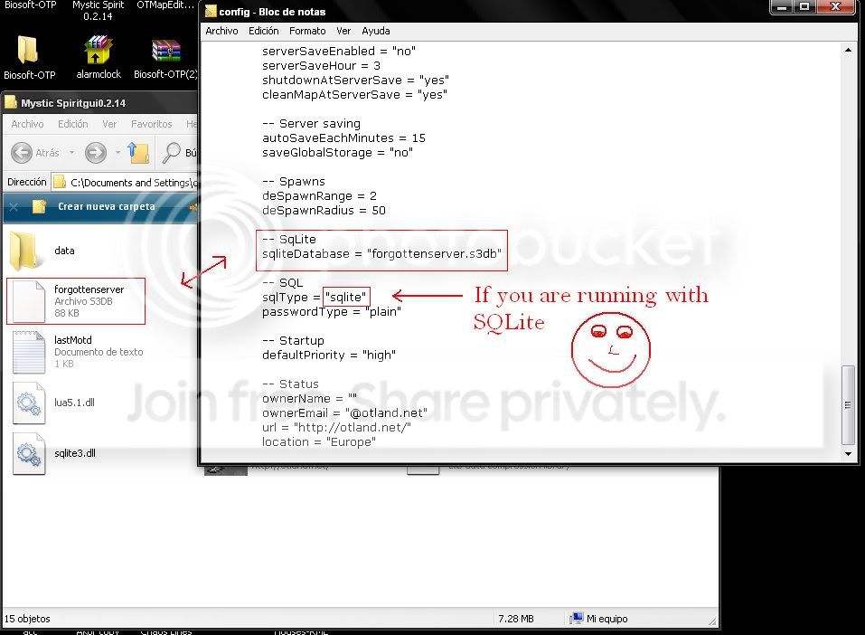Screen dimensions: 865x635
Task: Click the Notepad icon in config title bar
Action: pyautogui.click(x=211, y=11)
